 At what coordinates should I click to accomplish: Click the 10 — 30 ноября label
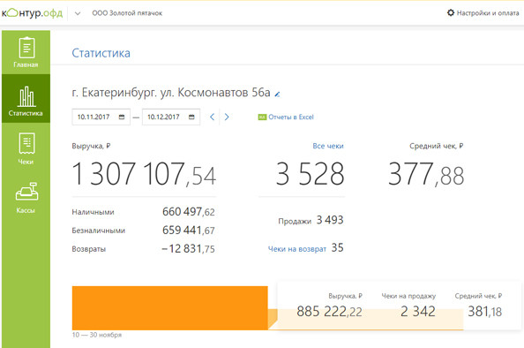[x=97, y=335]
